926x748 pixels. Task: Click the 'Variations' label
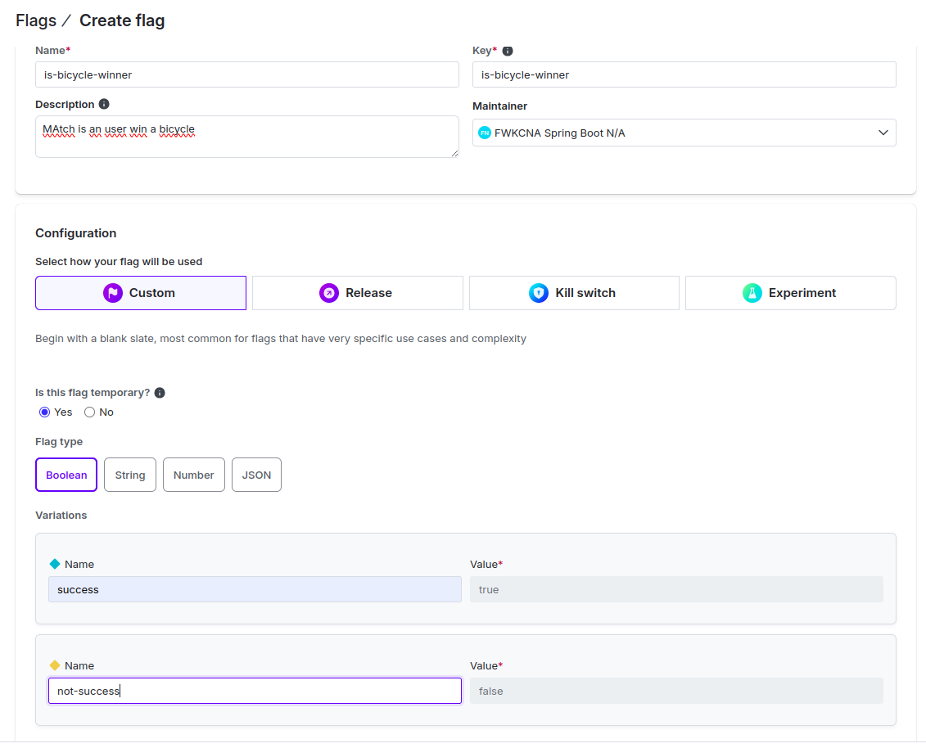(x=61, y=516)
